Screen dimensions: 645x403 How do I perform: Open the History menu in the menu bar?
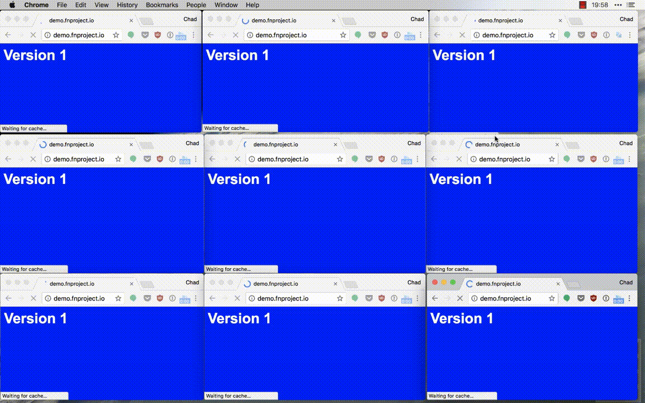pos(127,5)
